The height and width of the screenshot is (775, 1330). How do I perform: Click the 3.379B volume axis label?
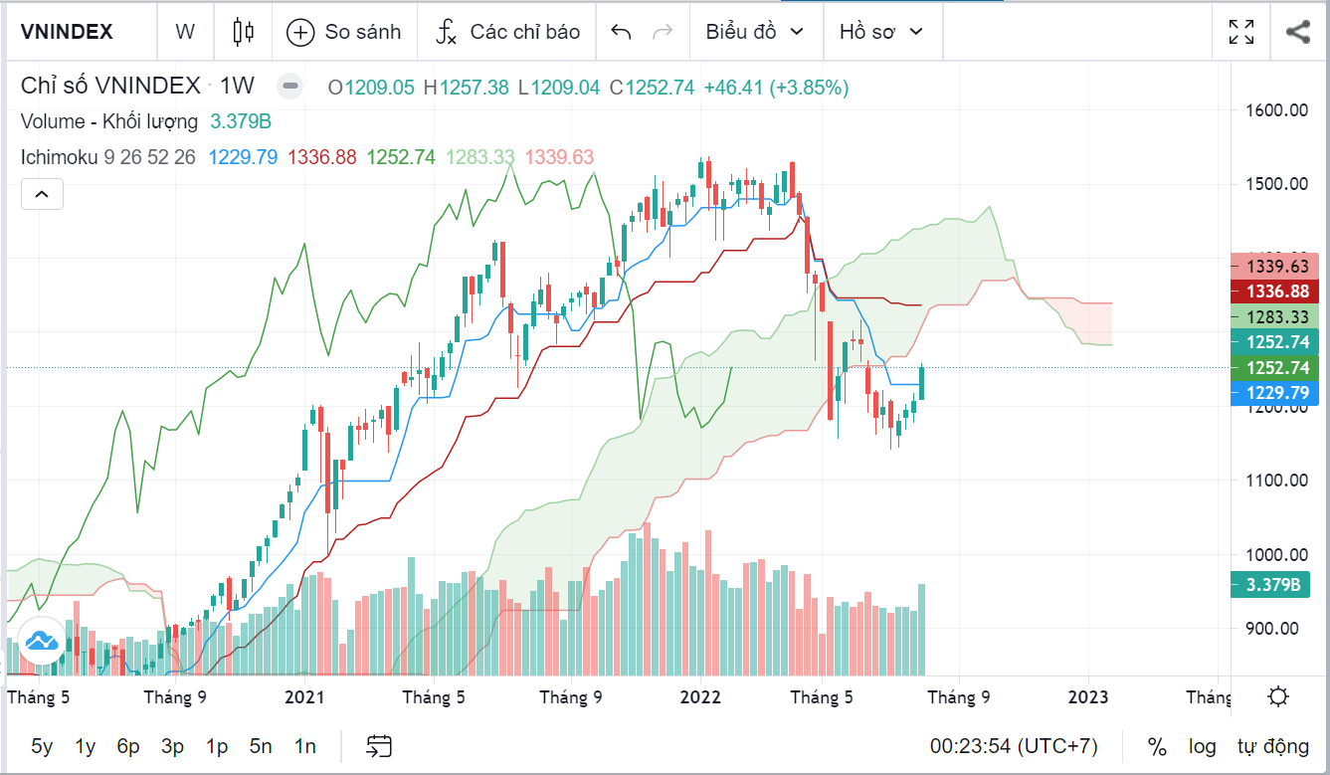pyautogui.click(x=1269, y=584)
